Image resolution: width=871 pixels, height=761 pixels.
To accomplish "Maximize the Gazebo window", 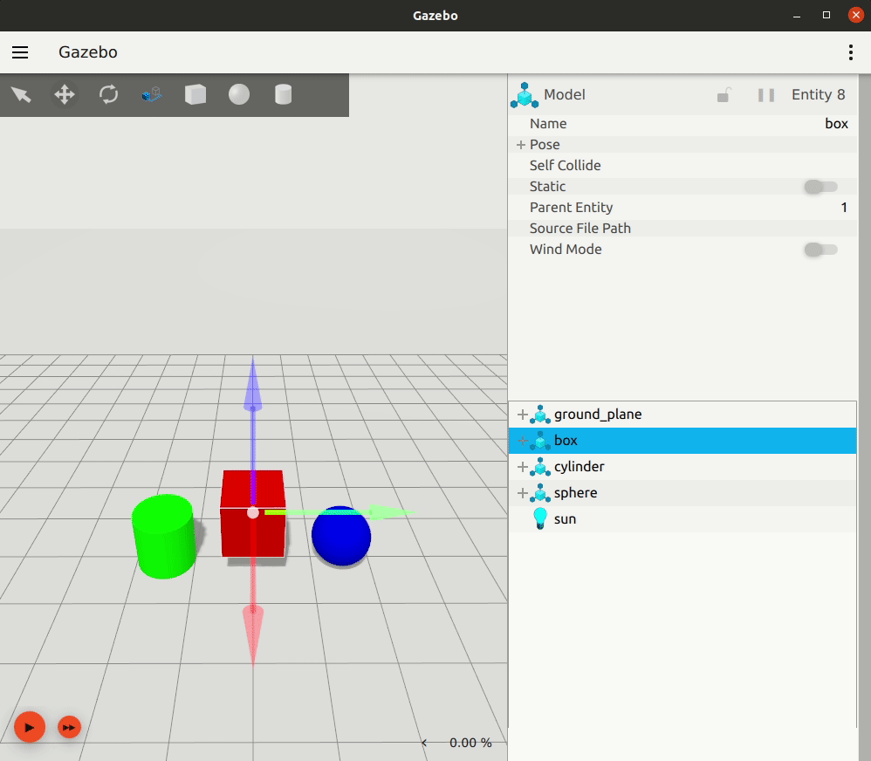I will coord(826,16).
